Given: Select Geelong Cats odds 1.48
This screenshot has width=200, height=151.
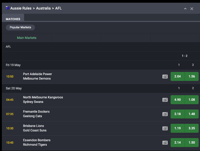Looking at the screenshot, I should pos(192,114).
